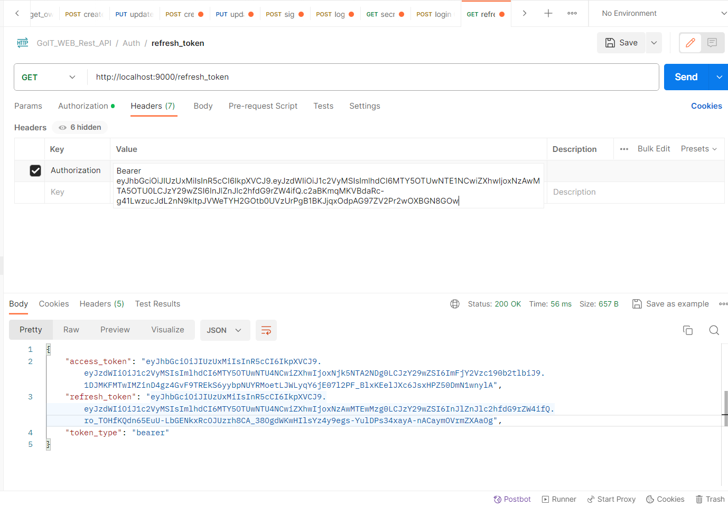Open the Auth folder breadcrumb
This screenshot has width=728, height=507.
coord(132,43)
